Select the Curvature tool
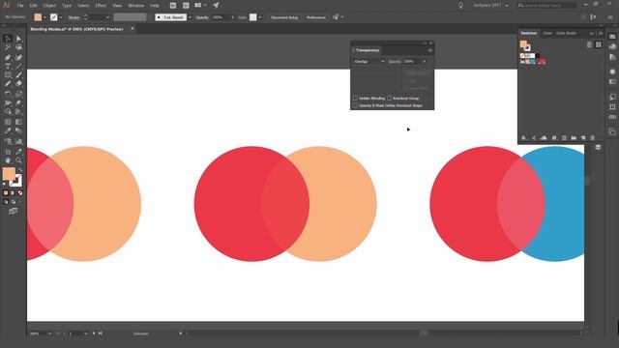Image resolution: width=619 pixels, height=348 pixels. [x=18, y=58]
